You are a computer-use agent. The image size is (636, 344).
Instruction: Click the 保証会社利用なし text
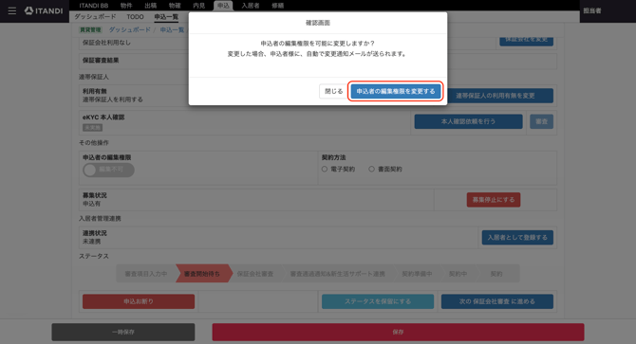[x=106, y=43]
